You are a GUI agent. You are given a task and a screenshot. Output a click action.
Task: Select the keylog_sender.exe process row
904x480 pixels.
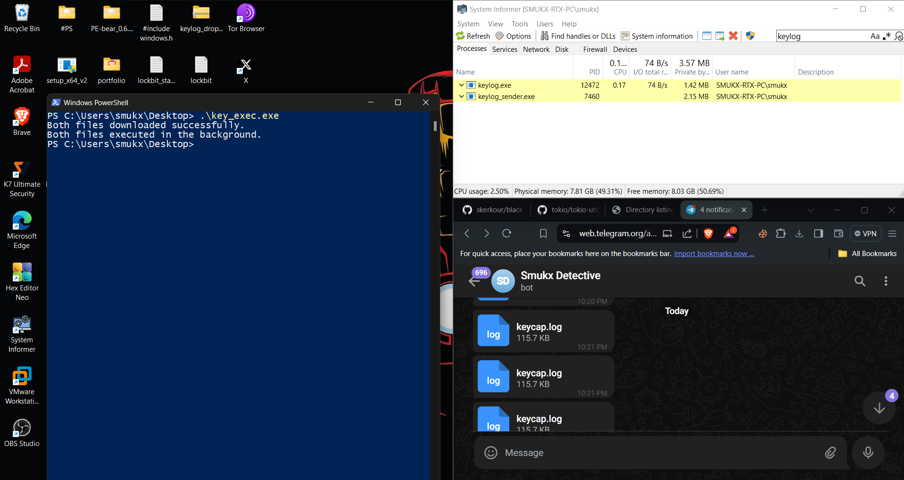[x=677, y=96]
